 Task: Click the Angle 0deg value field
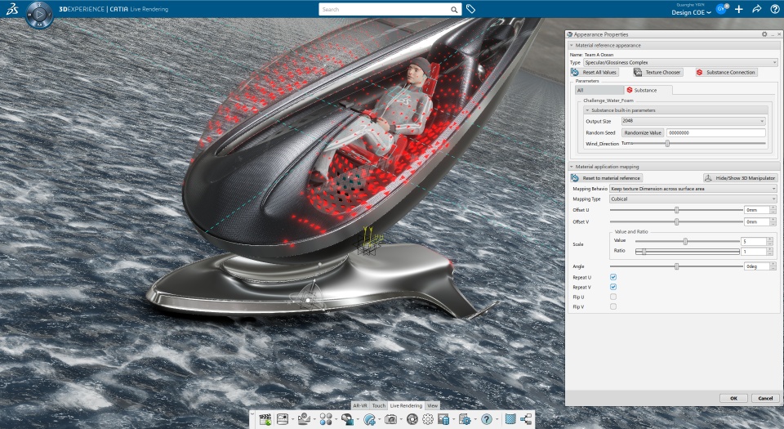pyautogui.click(x=756, y=266)
